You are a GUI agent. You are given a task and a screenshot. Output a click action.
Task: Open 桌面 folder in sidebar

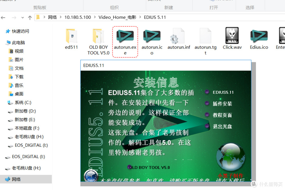pos(16,94)
